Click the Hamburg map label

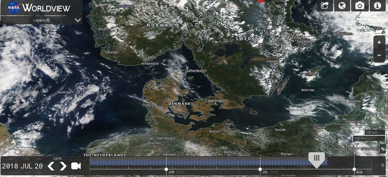165,138
